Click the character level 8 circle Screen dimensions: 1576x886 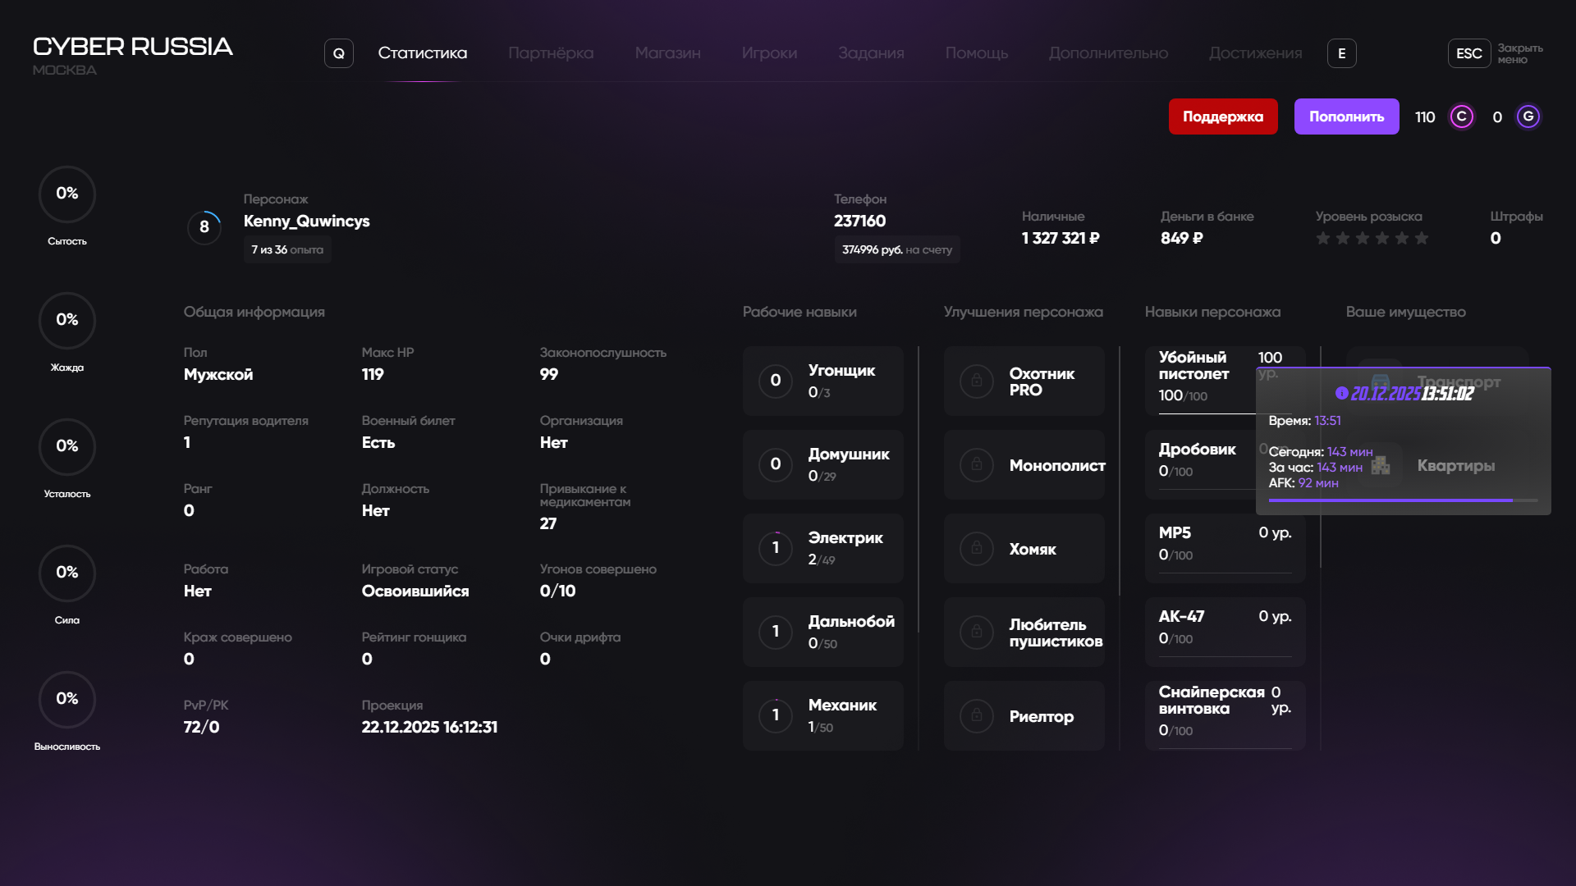204,227
